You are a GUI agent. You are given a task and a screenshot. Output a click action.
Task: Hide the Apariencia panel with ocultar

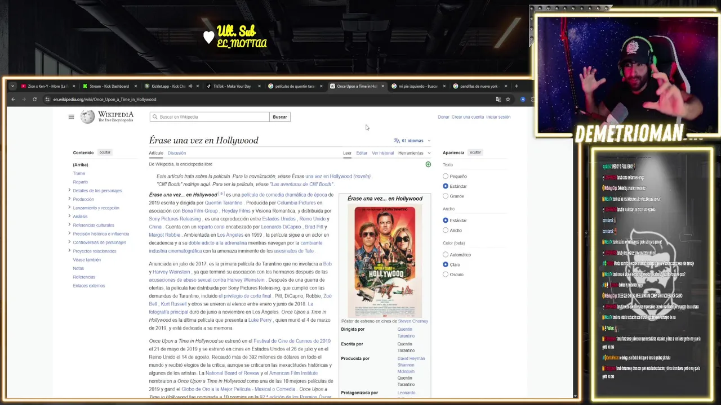[x=475, y=152]
